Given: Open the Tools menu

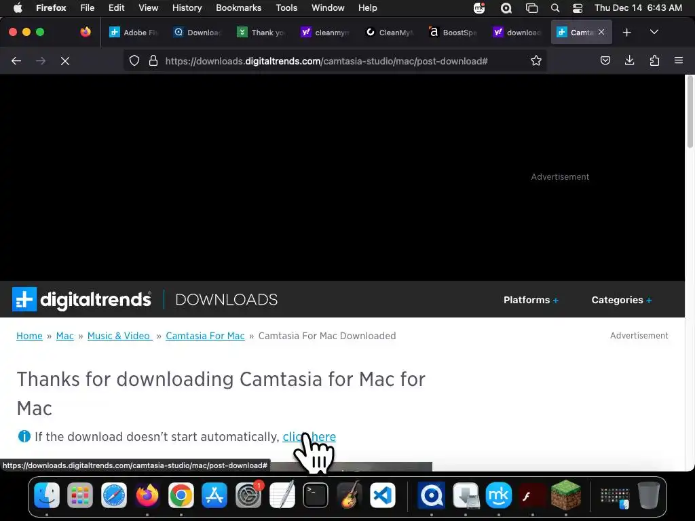Looking at the screenshot, I should [286, 7].
